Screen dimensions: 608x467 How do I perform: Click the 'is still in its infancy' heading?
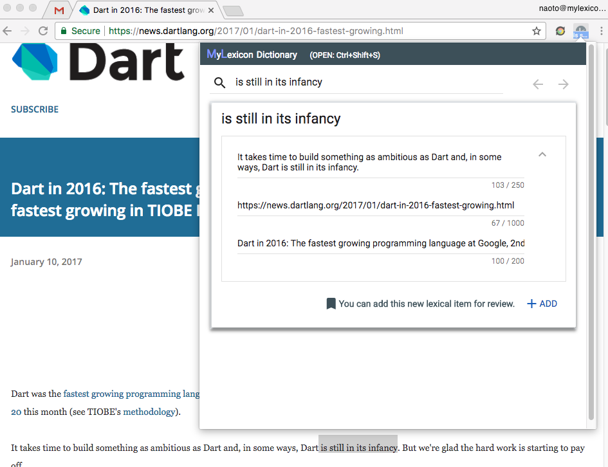[x=281, y=118]
